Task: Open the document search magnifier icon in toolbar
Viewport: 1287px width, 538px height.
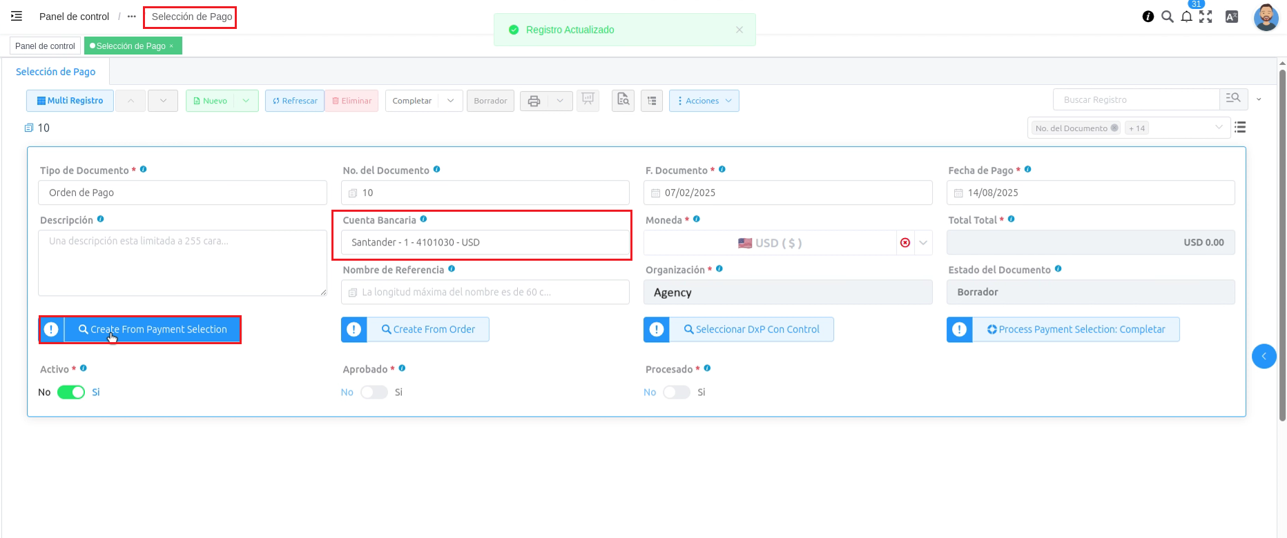Action: pyautogui.click(x=623, y=101)
